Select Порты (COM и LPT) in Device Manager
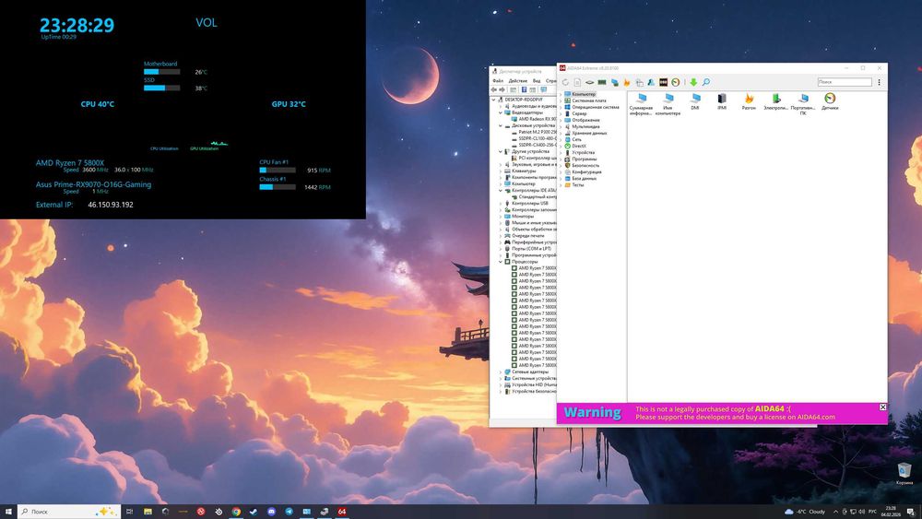Screen dimensions: 922x519 [531, 249]
